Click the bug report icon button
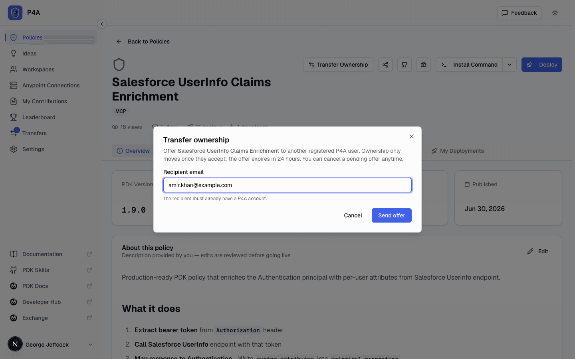 [x=424, y=65]
